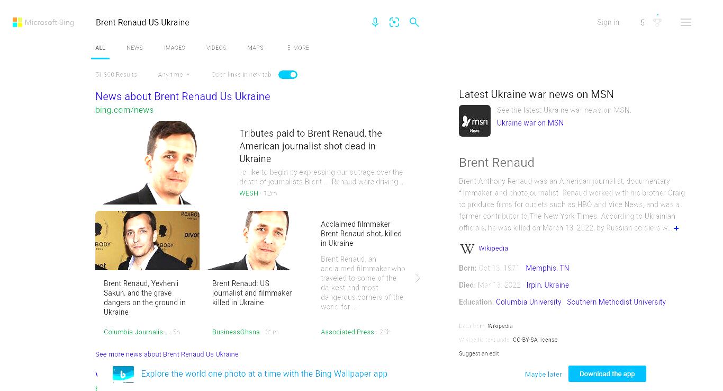Click the rewards points count 5

pos(643,23)
